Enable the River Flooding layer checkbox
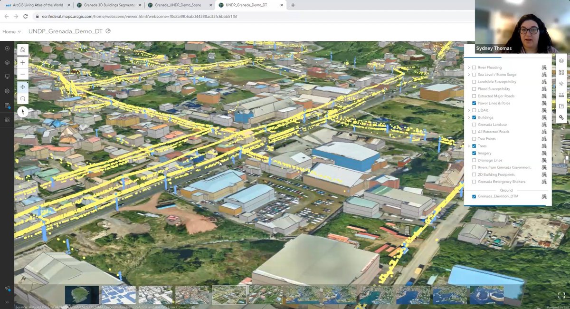This screenshot has height=309, width=570. pos(474,68)
